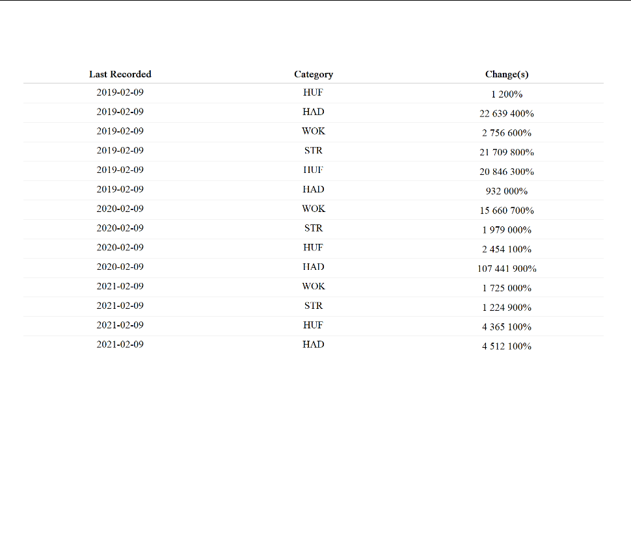Image resolution: width=631 pixels, height=554 pixels.
Task: Select the 21 709 800% cell
Action: [x=506, y=152]
